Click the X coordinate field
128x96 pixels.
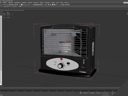pyautogui.click(x=86, y=93)
